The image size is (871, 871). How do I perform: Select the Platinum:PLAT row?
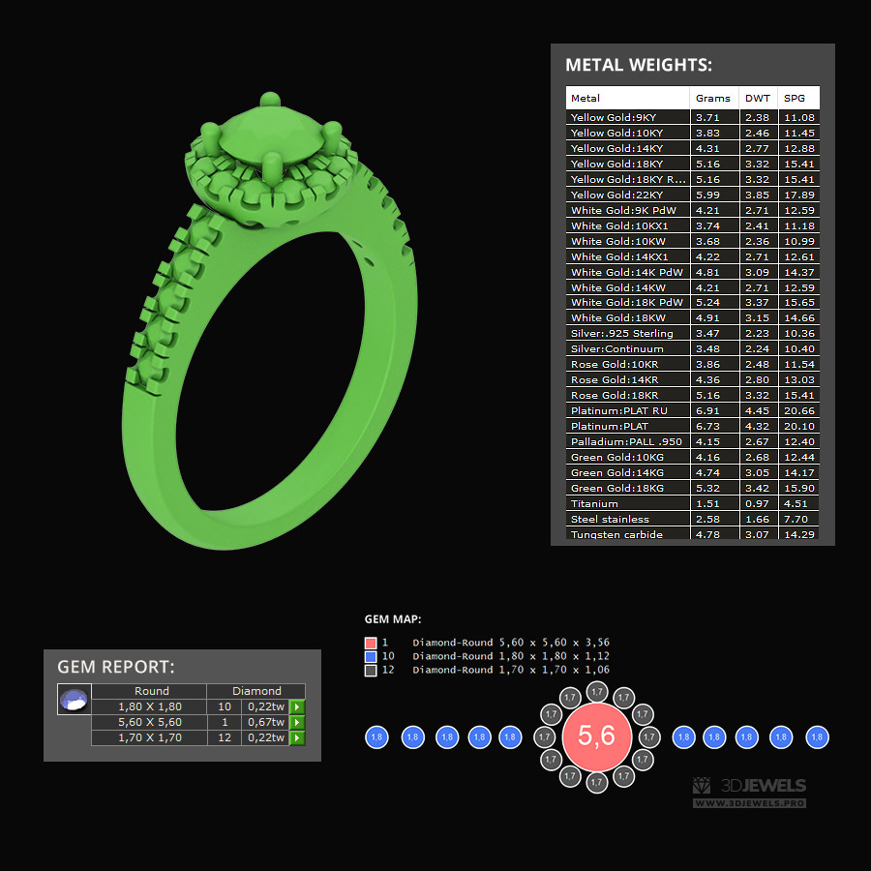pos(693,426)
